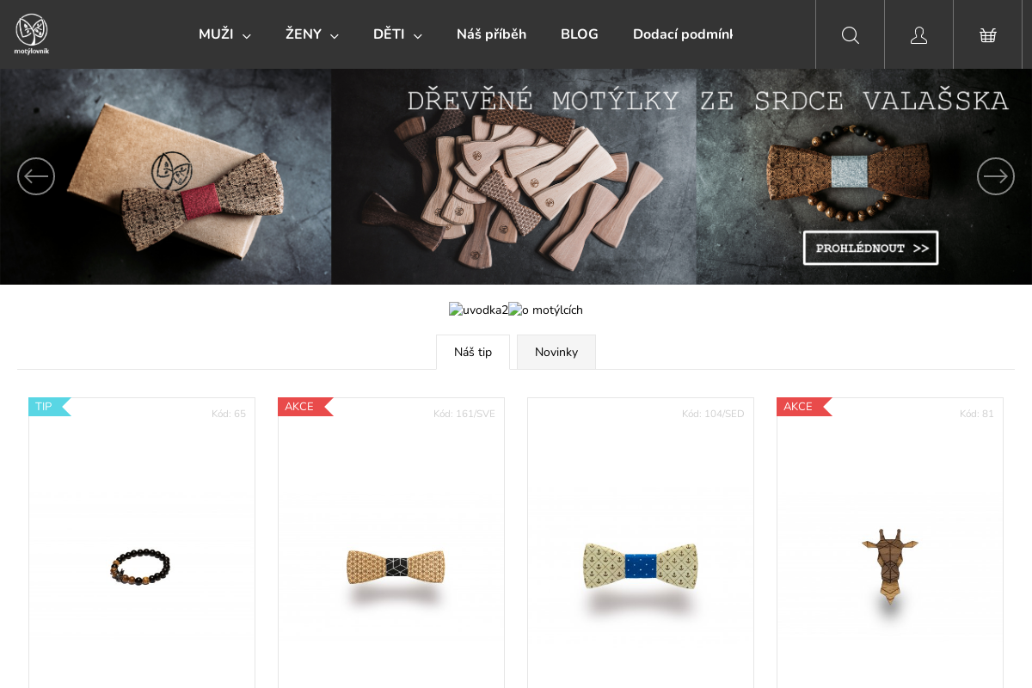Open Dodací podmínky link
This screenshot has height=688, width=1032.
tap(683, 34)
